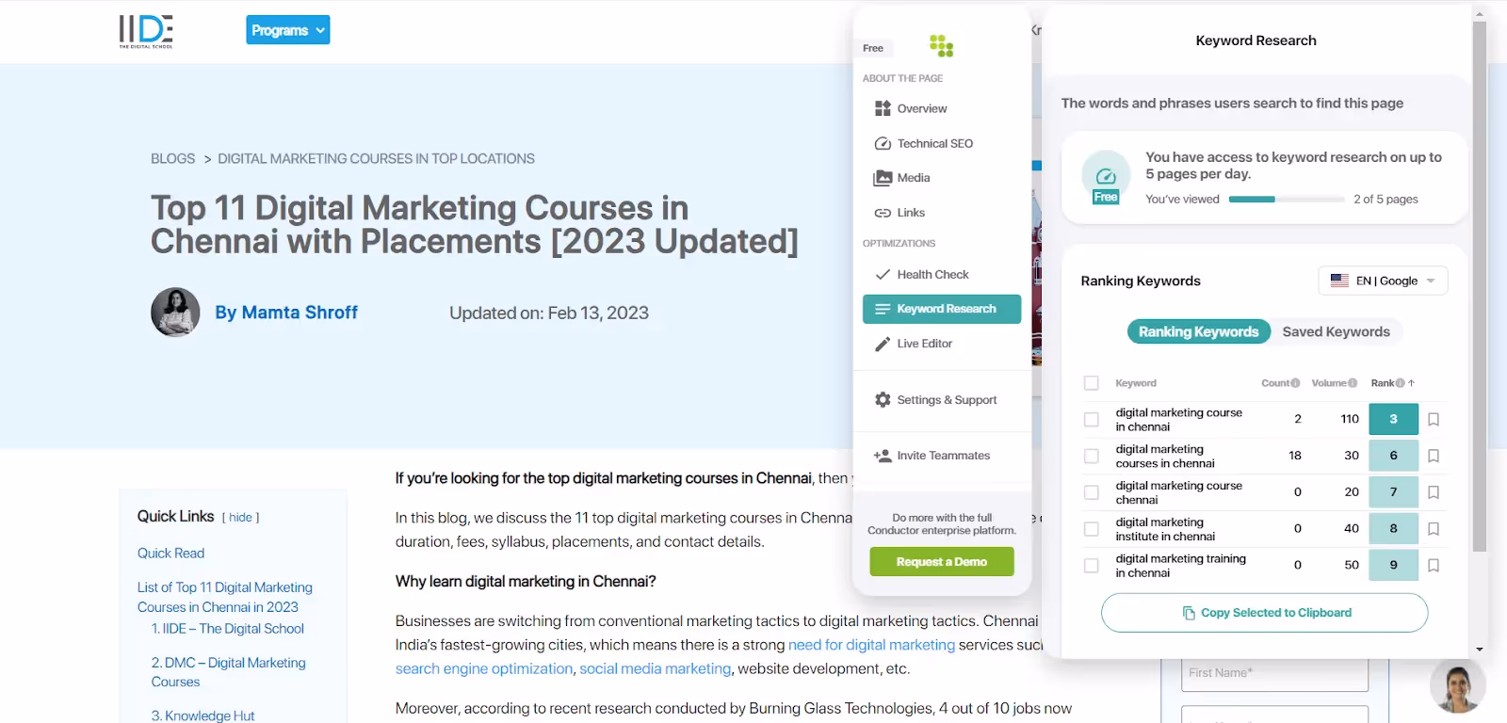This screenshot has width=1507, height=723.
Task: Click the Links chain icon
Action: 883,213
